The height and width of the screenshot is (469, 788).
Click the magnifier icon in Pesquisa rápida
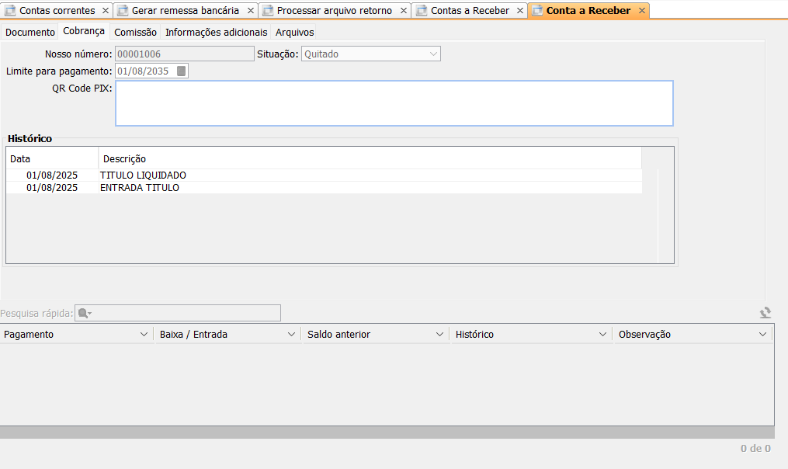(82, 313)
